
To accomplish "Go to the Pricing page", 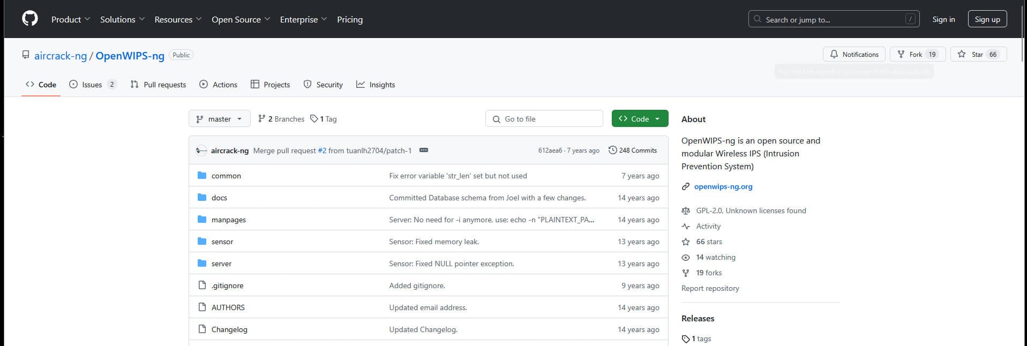I will point(350,19).
